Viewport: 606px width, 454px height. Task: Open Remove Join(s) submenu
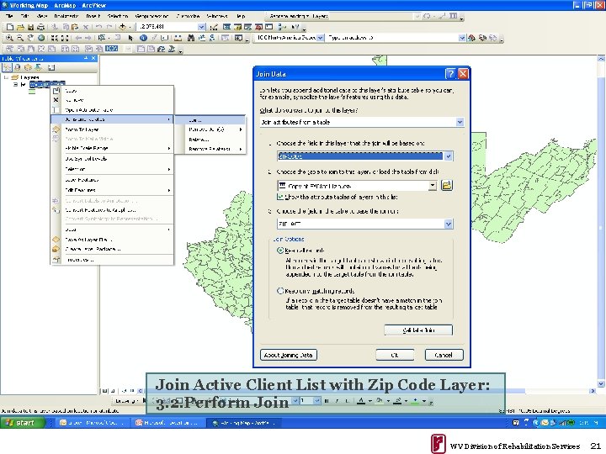coord(210,129)
